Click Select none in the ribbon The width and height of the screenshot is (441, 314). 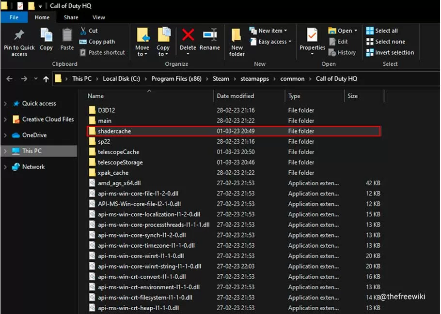pos(386,42)
